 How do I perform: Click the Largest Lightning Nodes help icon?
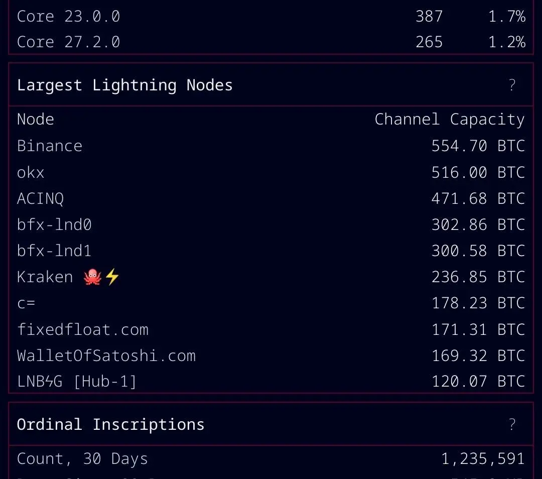point(512,85)
